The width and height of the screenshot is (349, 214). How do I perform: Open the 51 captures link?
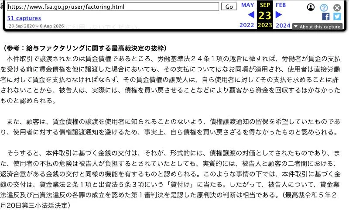pos(24,18)
